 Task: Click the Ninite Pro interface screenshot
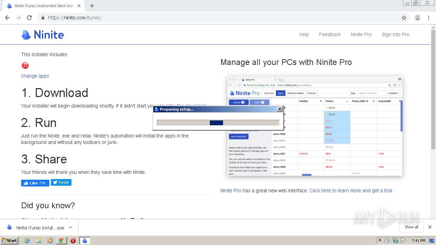(x=315, y=126)
